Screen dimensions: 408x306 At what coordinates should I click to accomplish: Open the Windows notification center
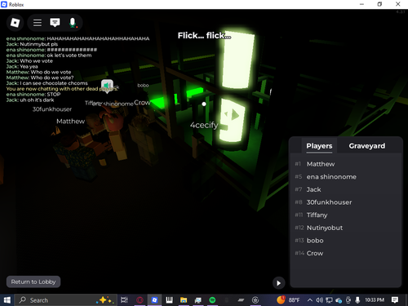tap(395, 300)
